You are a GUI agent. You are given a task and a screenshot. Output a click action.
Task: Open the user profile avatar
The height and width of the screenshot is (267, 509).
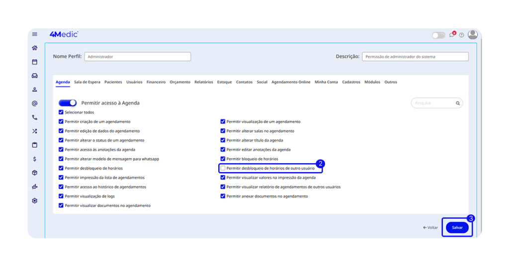tap(473, 35)
